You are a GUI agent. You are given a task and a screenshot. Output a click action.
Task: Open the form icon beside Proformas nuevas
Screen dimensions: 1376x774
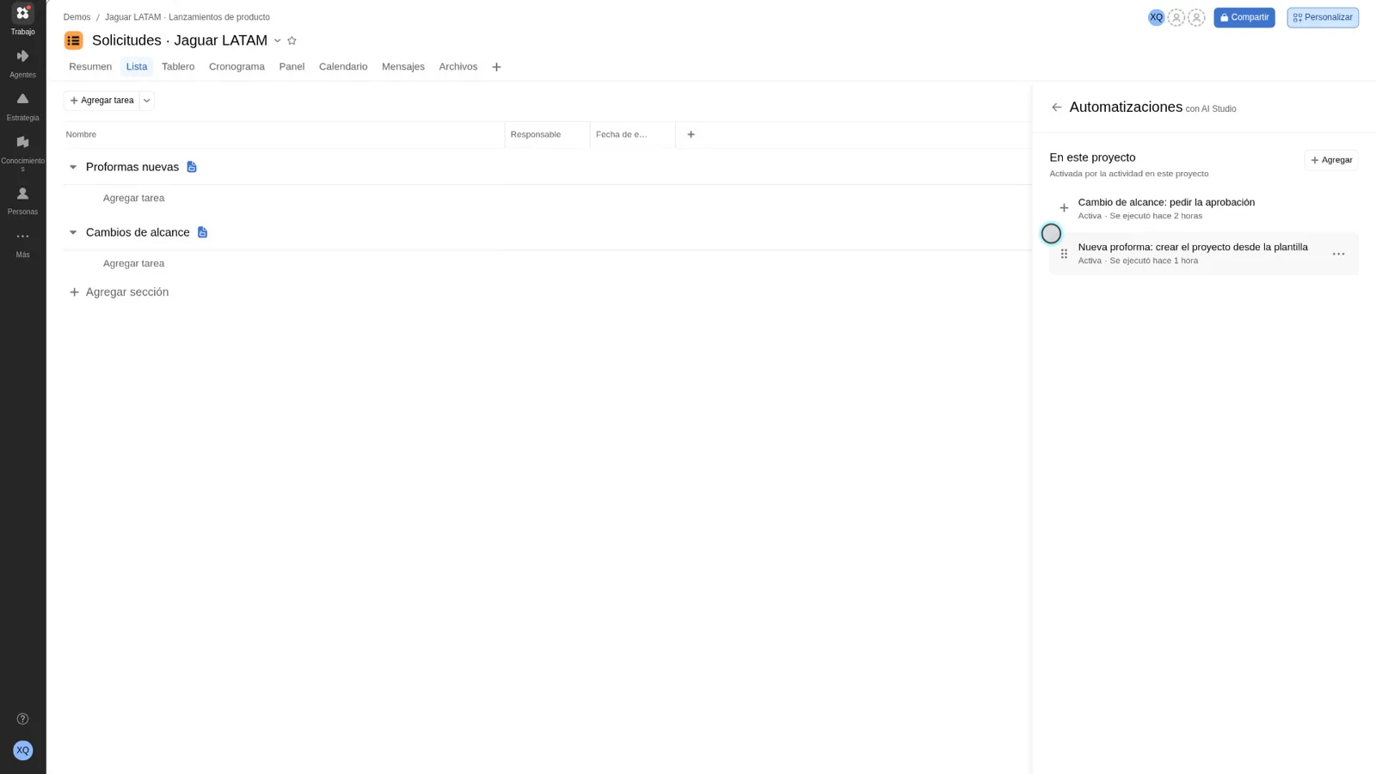(x=192, y=167)
